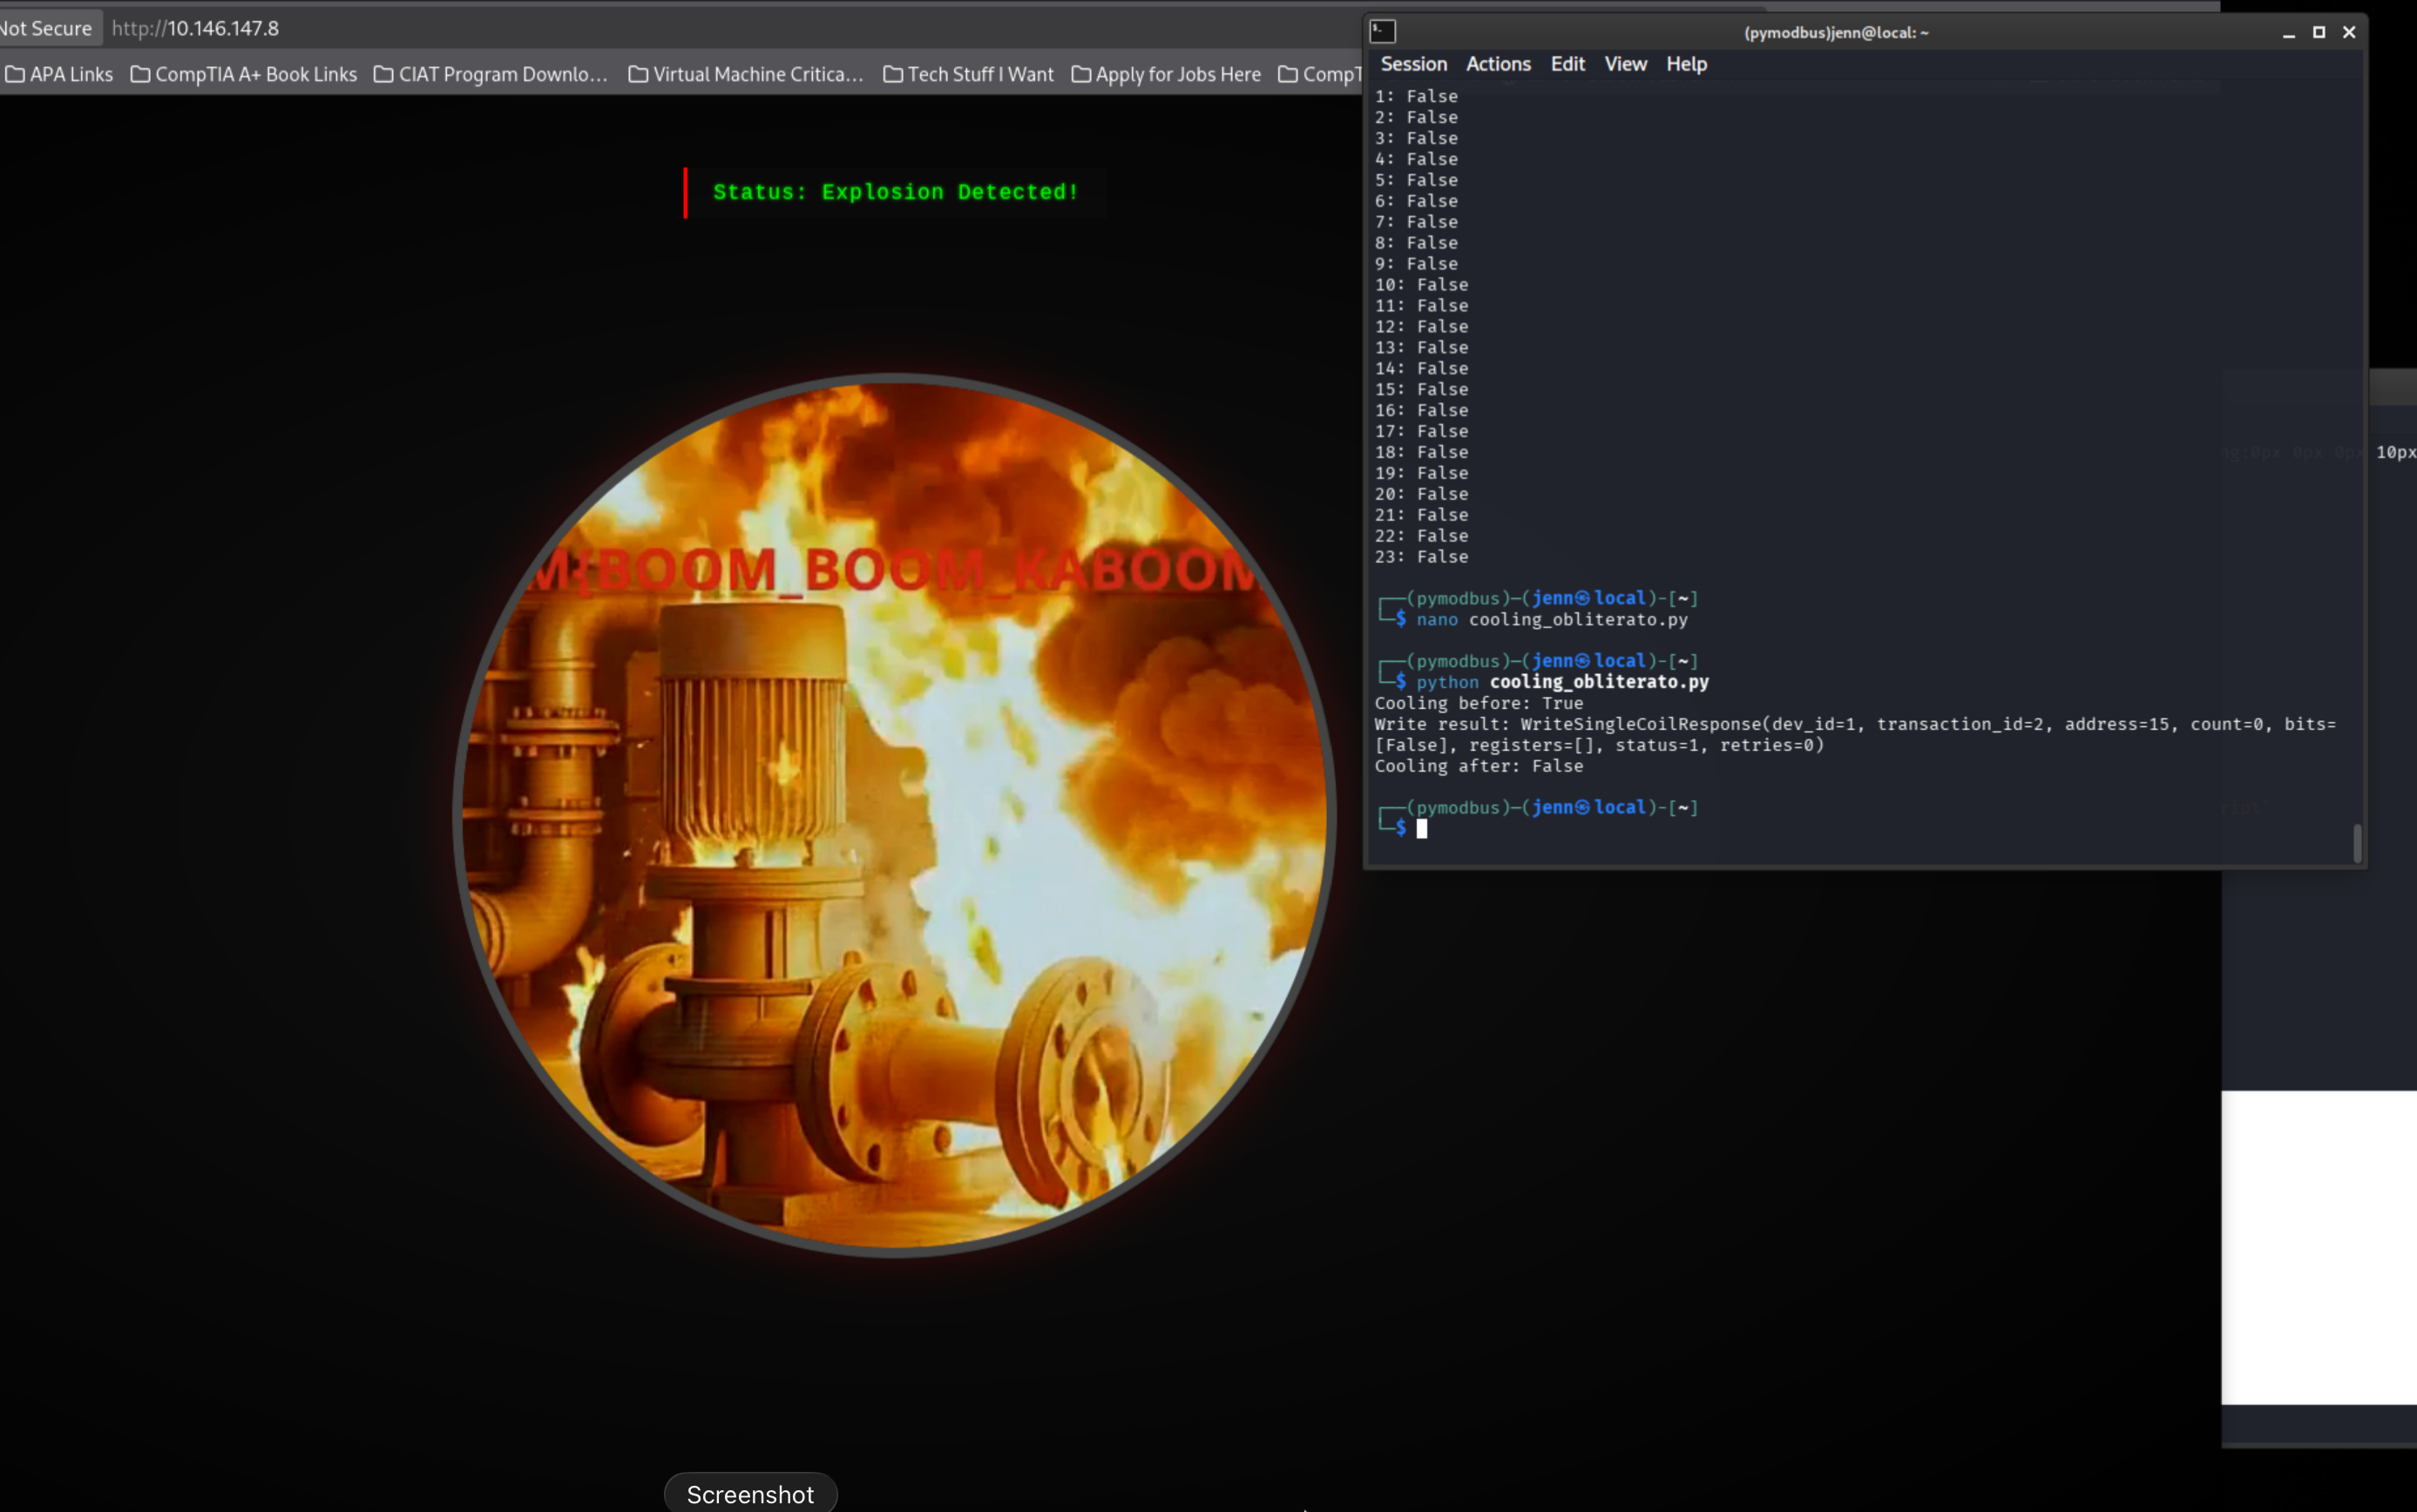2417x1512 pixels.
Task: Open the Tech Stuff I Want bookmark folder
Action: [x=968, y=75]
